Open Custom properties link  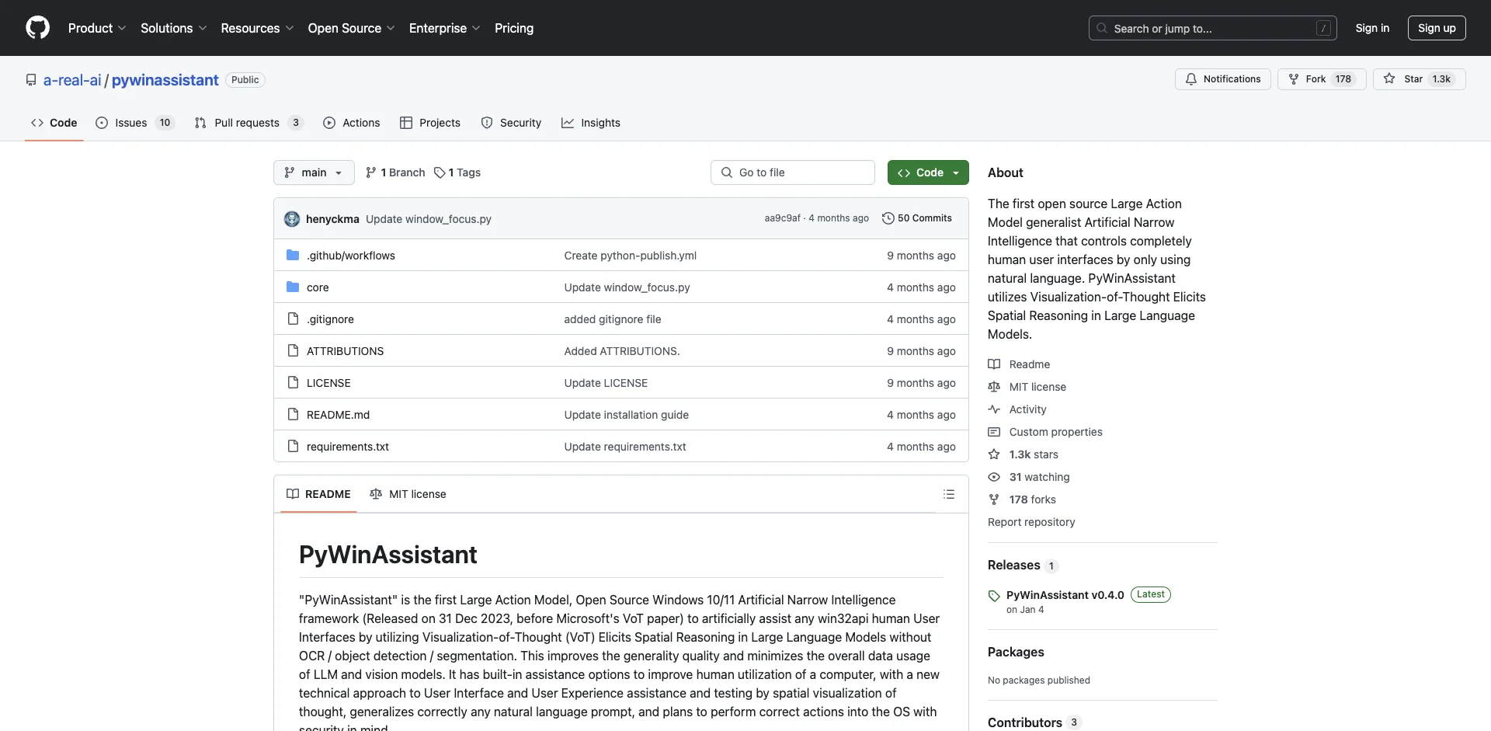1045,432
